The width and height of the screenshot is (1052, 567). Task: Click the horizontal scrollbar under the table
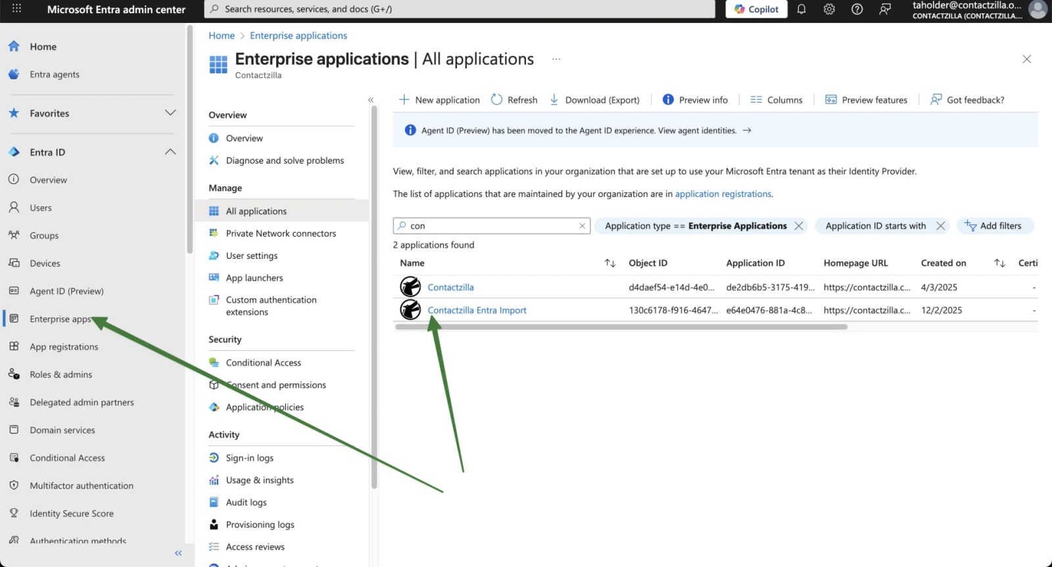click(621, 327)
